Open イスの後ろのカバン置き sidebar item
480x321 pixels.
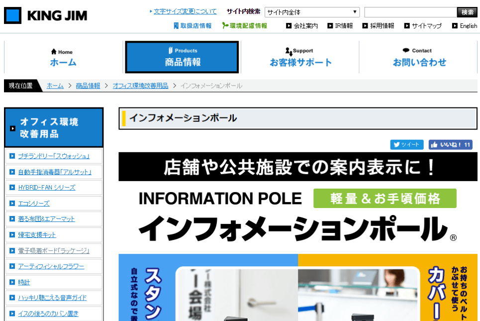coord(48,314)
